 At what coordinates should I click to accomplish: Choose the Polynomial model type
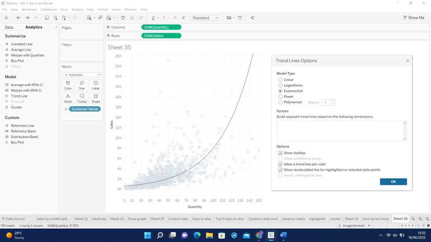tap(280, 102)
